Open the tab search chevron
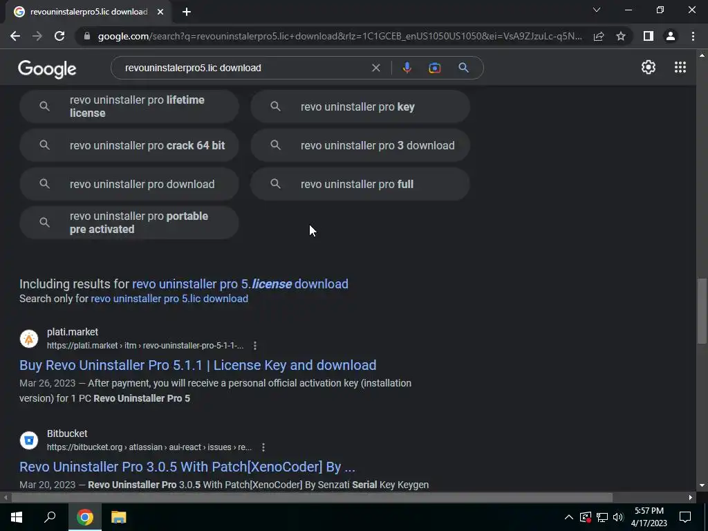This screenshot has height=531, width=708. coord(597,10)
